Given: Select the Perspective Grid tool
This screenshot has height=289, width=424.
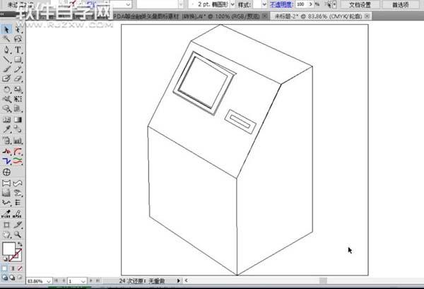Looking at the screenshot, I should pos(18,109).
